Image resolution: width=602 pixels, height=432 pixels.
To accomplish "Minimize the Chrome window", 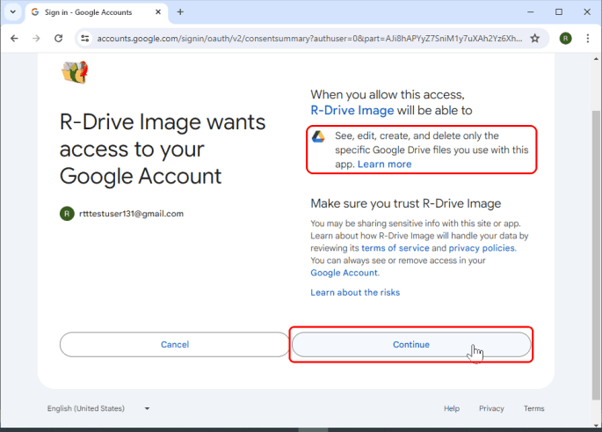I will pos(531,12).
